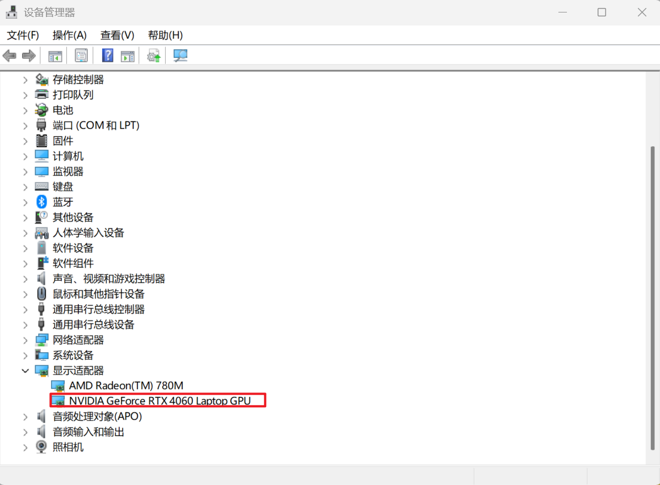The height and width of the screenshot is (485, 660).
Task: Click the speaker icon beside 声音、视频和游戏控制器
Action: click(41, 278)
